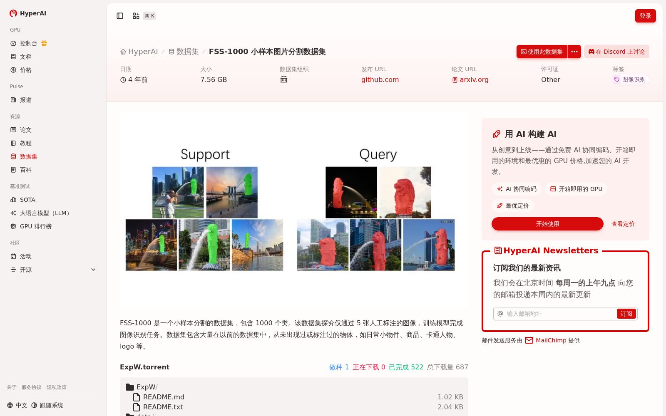Click the 关于 footer link
Image resolution: width=666 pixels, height=416 pixels.
pyautogui.click(x=12, y=387)
